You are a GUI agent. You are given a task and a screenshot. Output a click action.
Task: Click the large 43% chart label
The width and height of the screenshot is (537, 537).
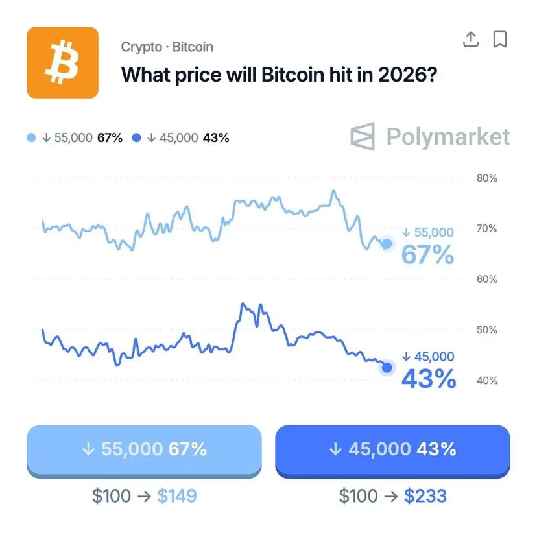(x=428, y=379)
